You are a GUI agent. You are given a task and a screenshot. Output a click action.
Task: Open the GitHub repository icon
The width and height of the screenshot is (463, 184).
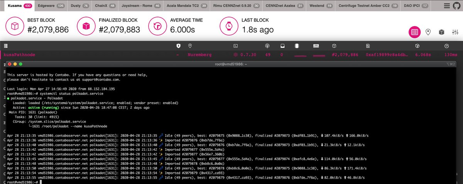pyautogui.click(x=456, y=6)
